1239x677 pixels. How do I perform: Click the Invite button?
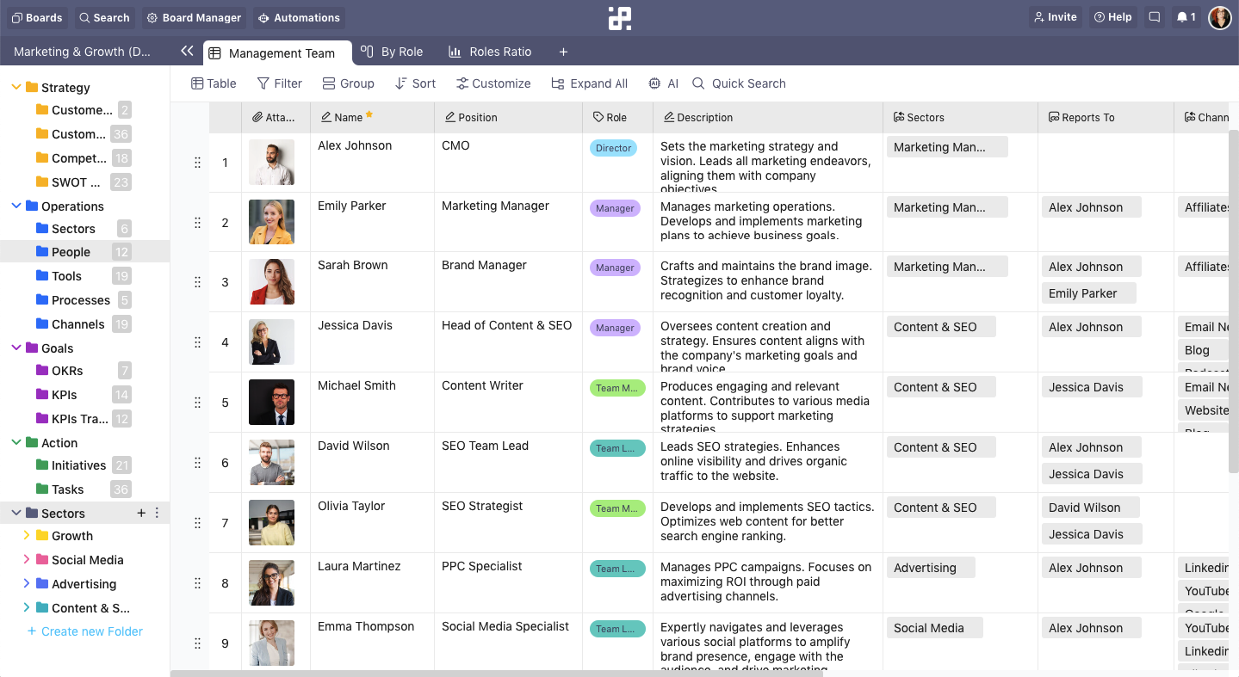click(1055, 16)
